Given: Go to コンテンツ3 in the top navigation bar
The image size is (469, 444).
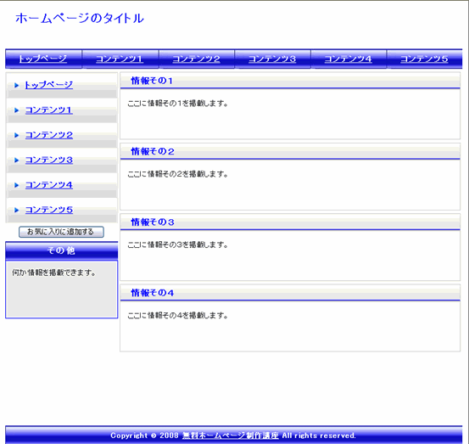Looking at the screenshot, I should pos(272,59).
